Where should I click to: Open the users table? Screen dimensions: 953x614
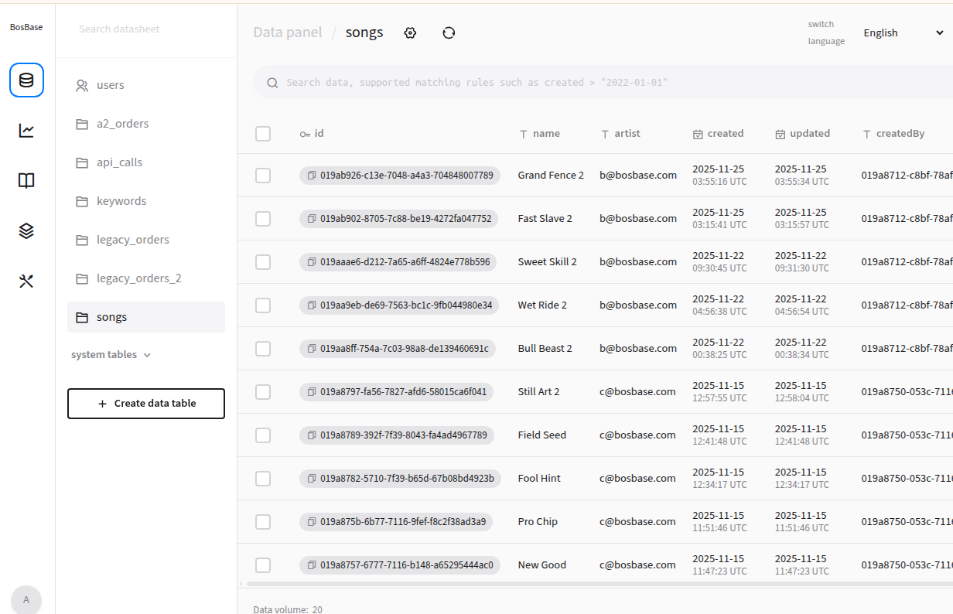(x=146, y=85)
